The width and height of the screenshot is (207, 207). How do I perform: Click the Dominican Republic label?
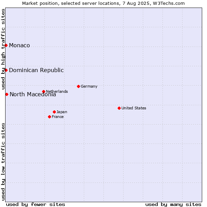tap(37, 70)
